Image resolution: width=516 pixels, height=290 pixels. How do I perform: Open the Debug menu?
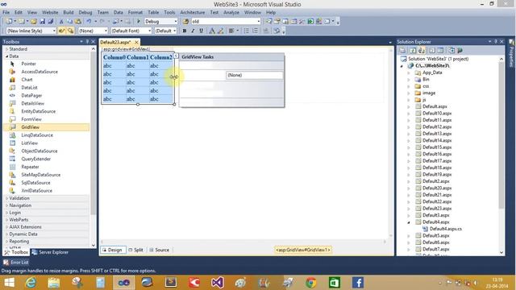(85, 12)
